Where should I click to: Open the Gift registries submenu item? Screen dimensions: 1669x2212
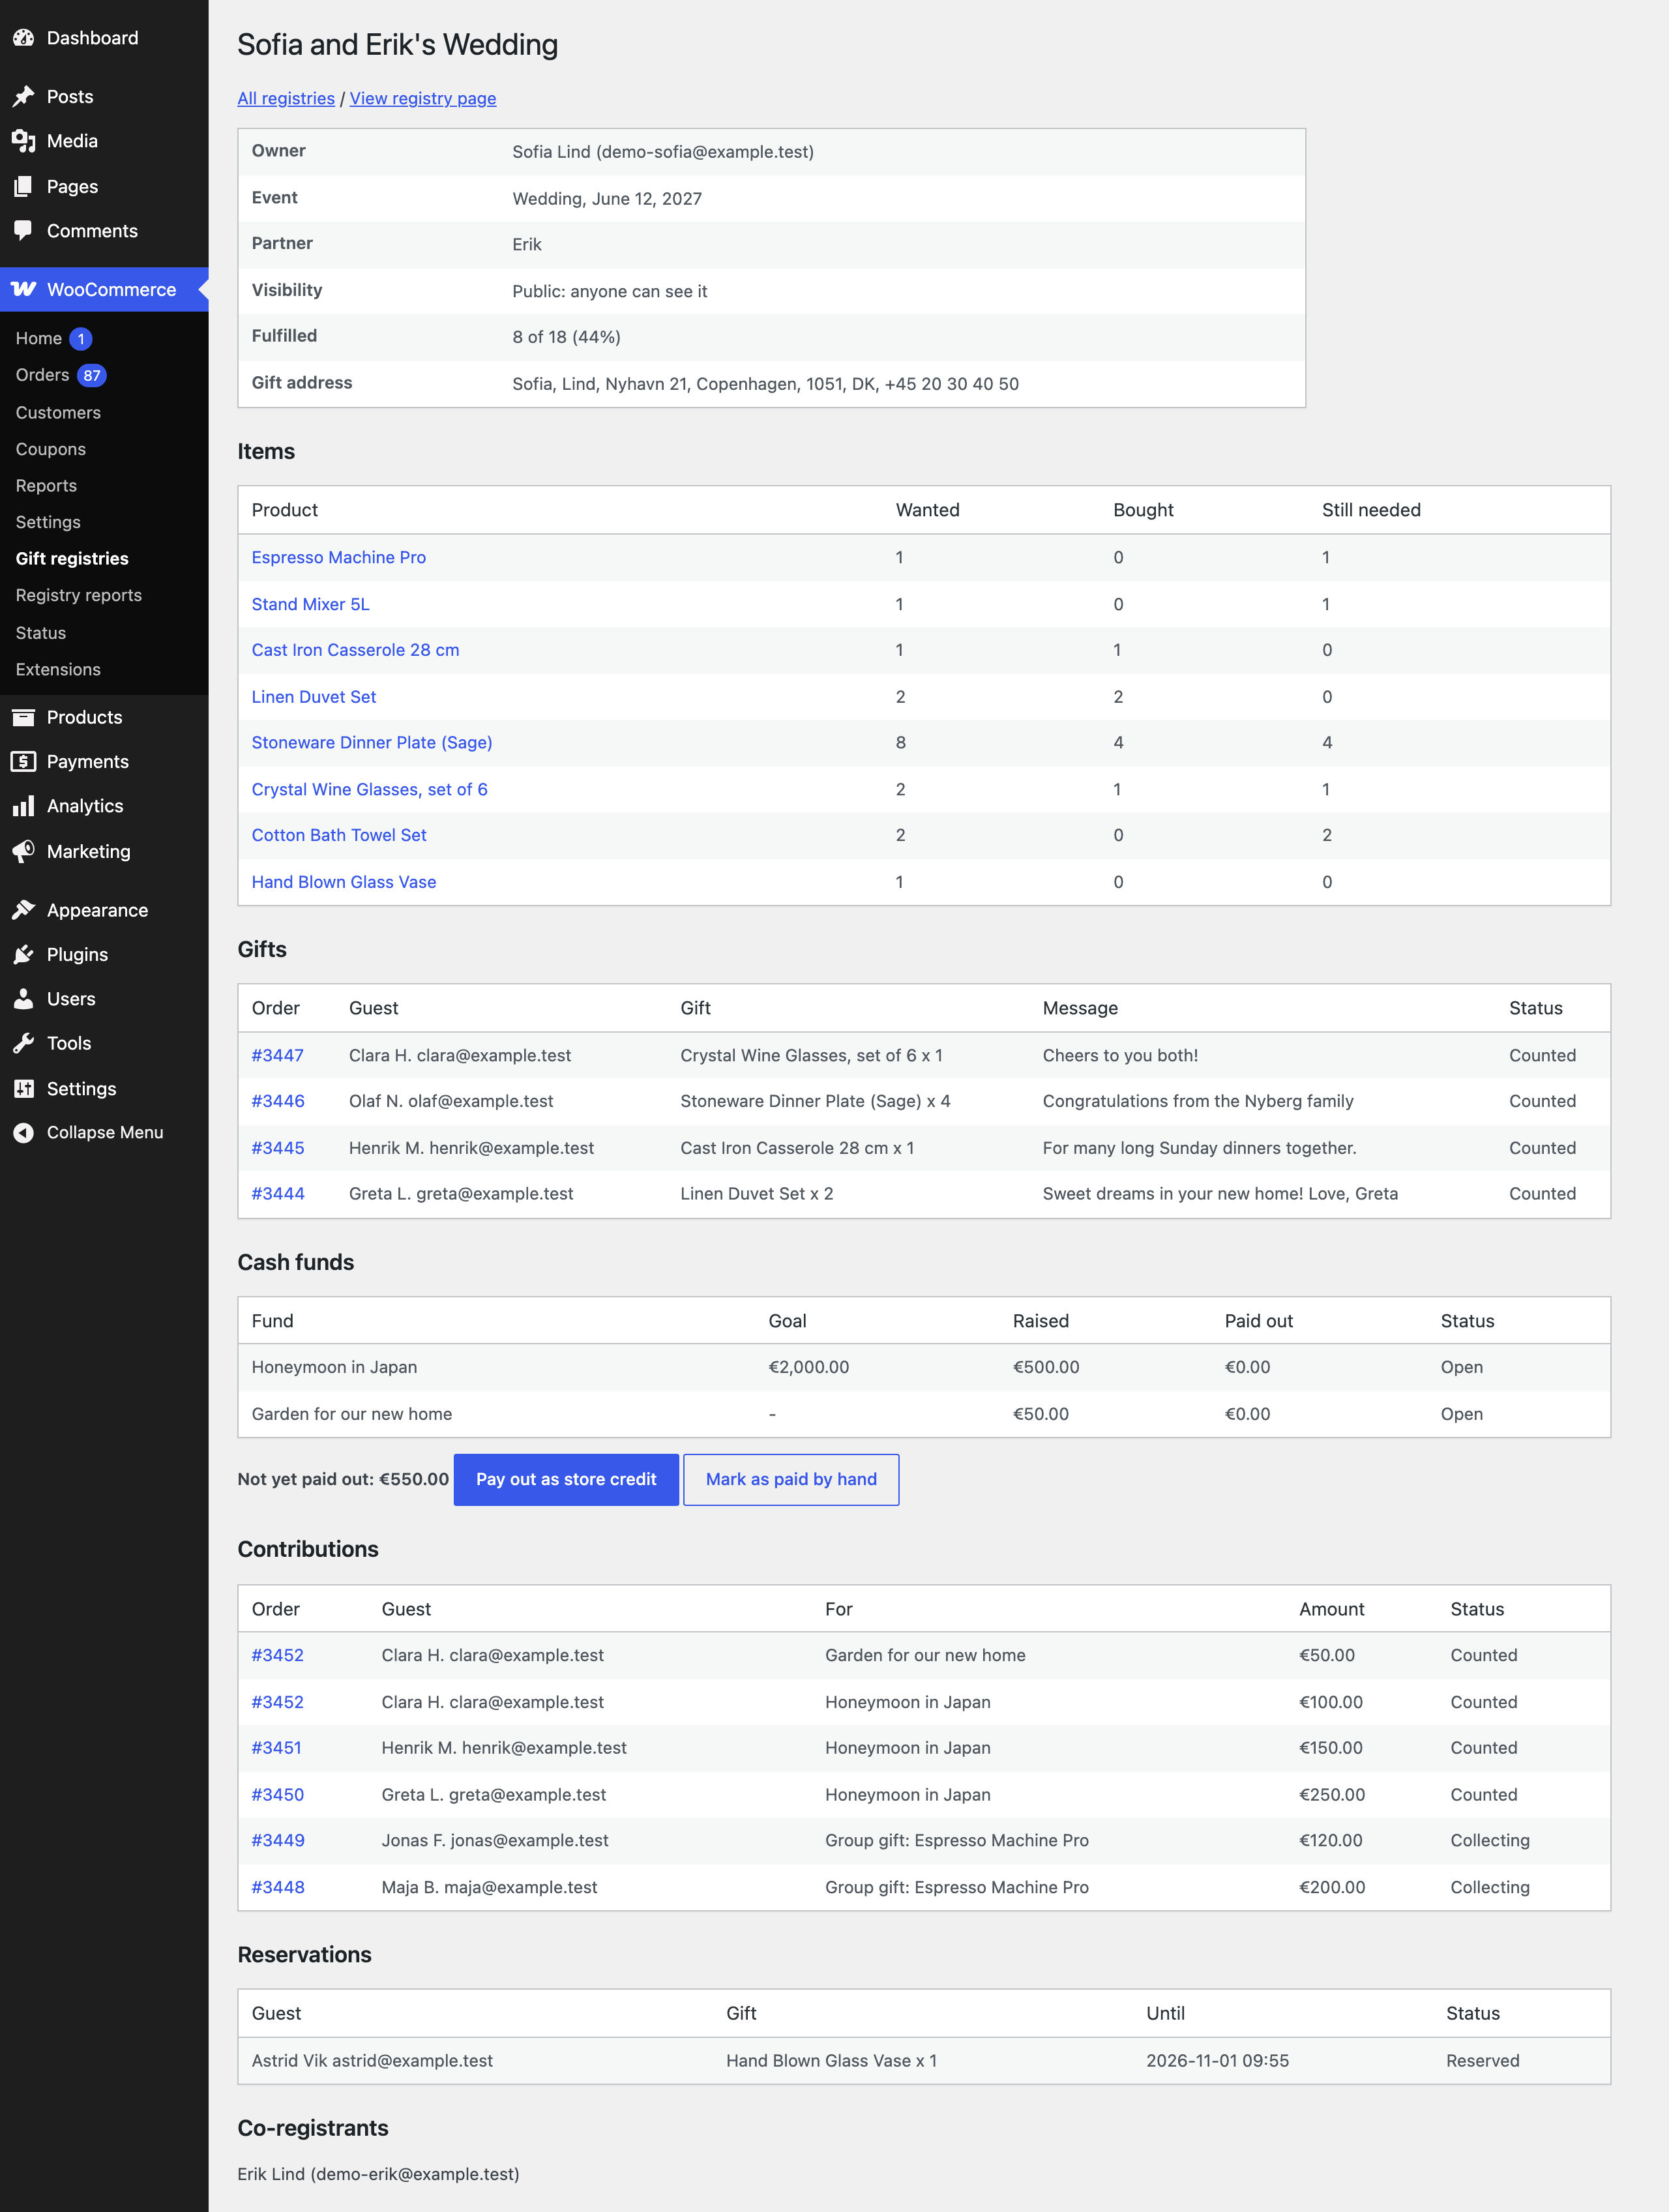(x=72, y=559)
